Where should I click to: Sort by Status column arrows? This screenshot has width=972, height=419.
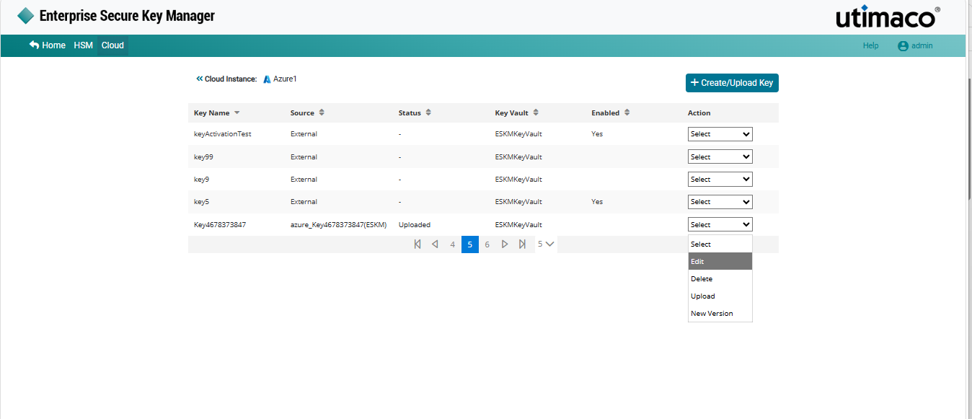pyautogui.click(x=428, y=113)
